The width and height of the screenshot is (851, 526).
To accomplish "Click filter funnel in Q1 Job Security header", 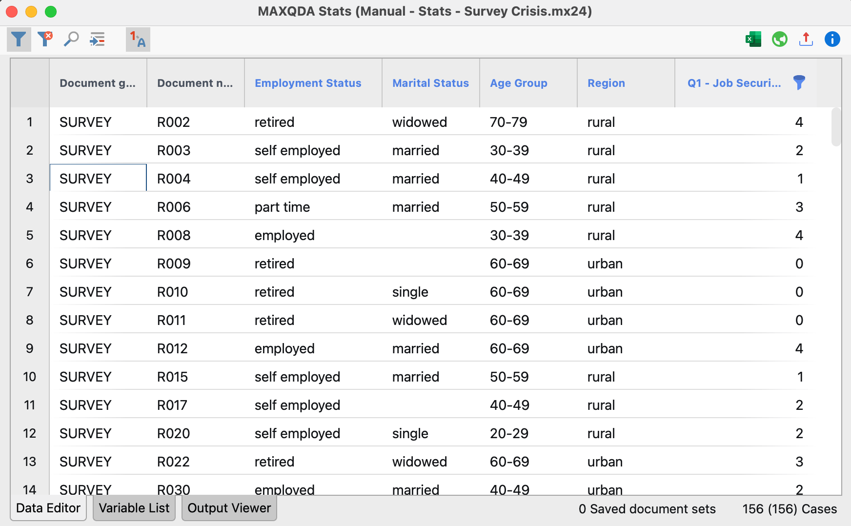I will coord(799,82).
